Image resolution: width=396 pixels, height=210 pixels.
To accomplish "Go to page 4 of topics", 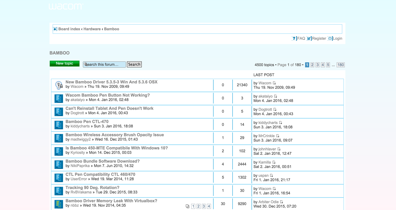I will pyautogui.click(x=323, y=65).
